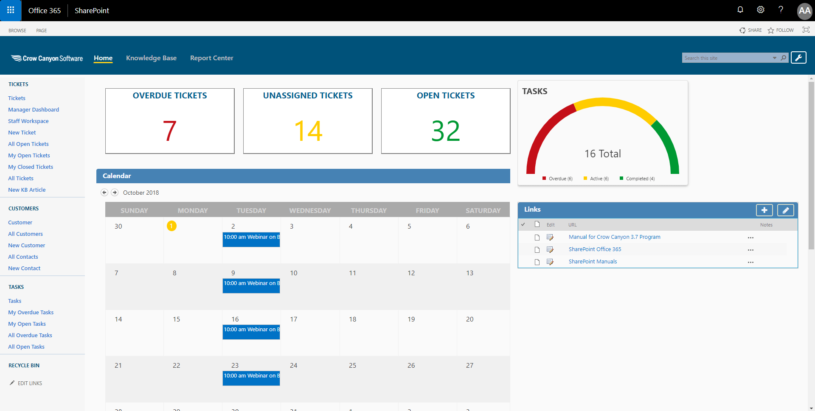The height and width of the screenshot is (411, 815).
Task: Open All Open Tasks link
Action: tap(26, 347)
